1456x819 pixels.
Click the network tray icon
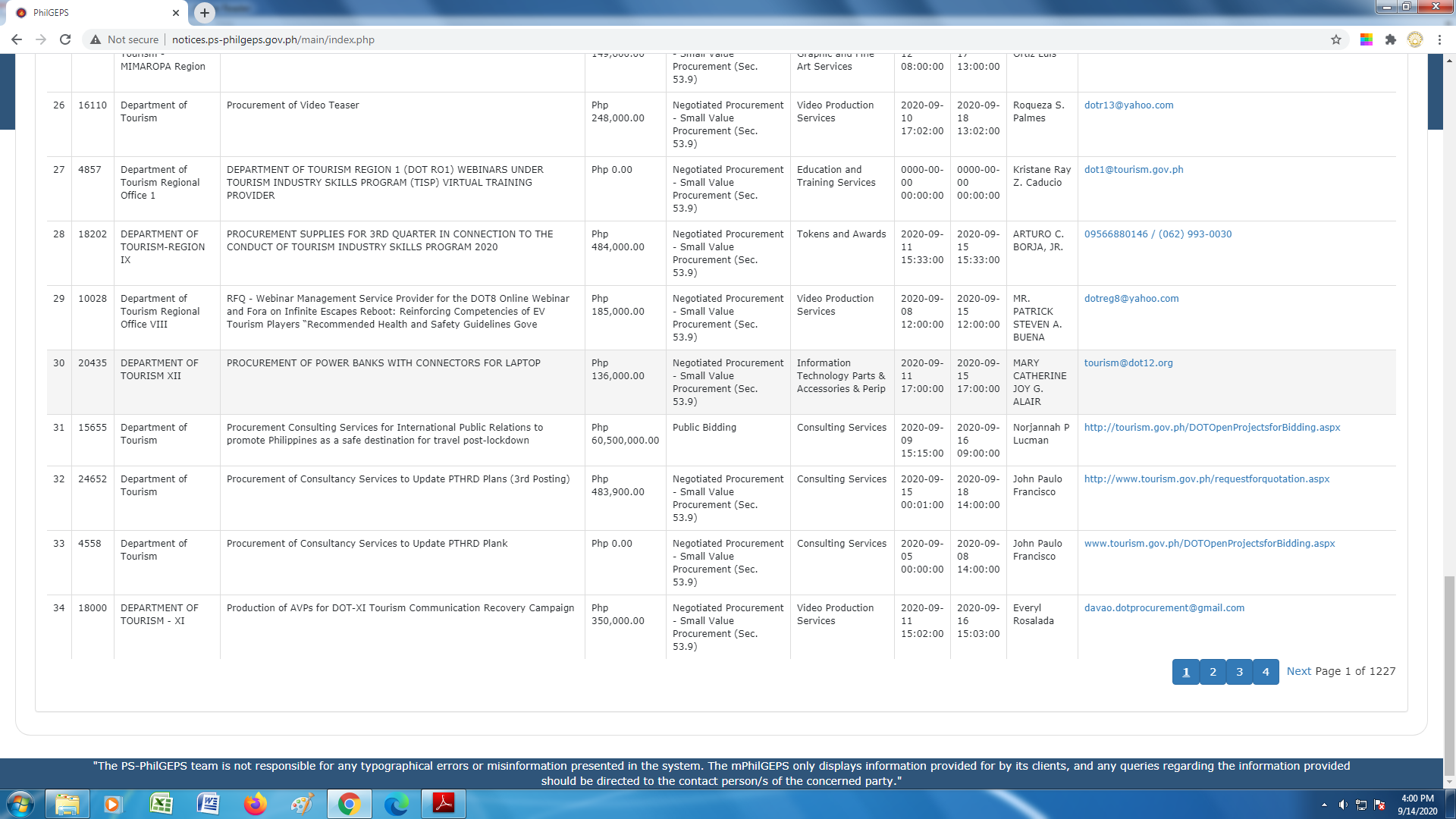1361,805
